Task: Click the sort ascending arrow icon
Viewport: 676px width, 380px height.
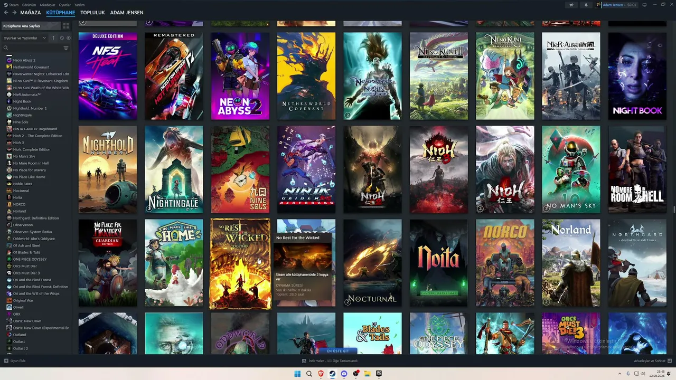Action: coord(53,38)
